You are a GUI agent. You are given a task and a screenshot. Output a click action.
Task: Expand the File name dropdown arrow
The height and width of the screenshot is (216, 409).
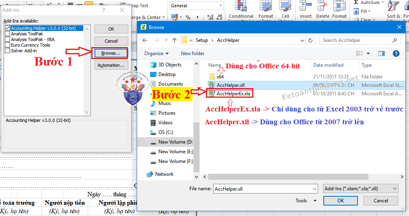coord(314,189)
